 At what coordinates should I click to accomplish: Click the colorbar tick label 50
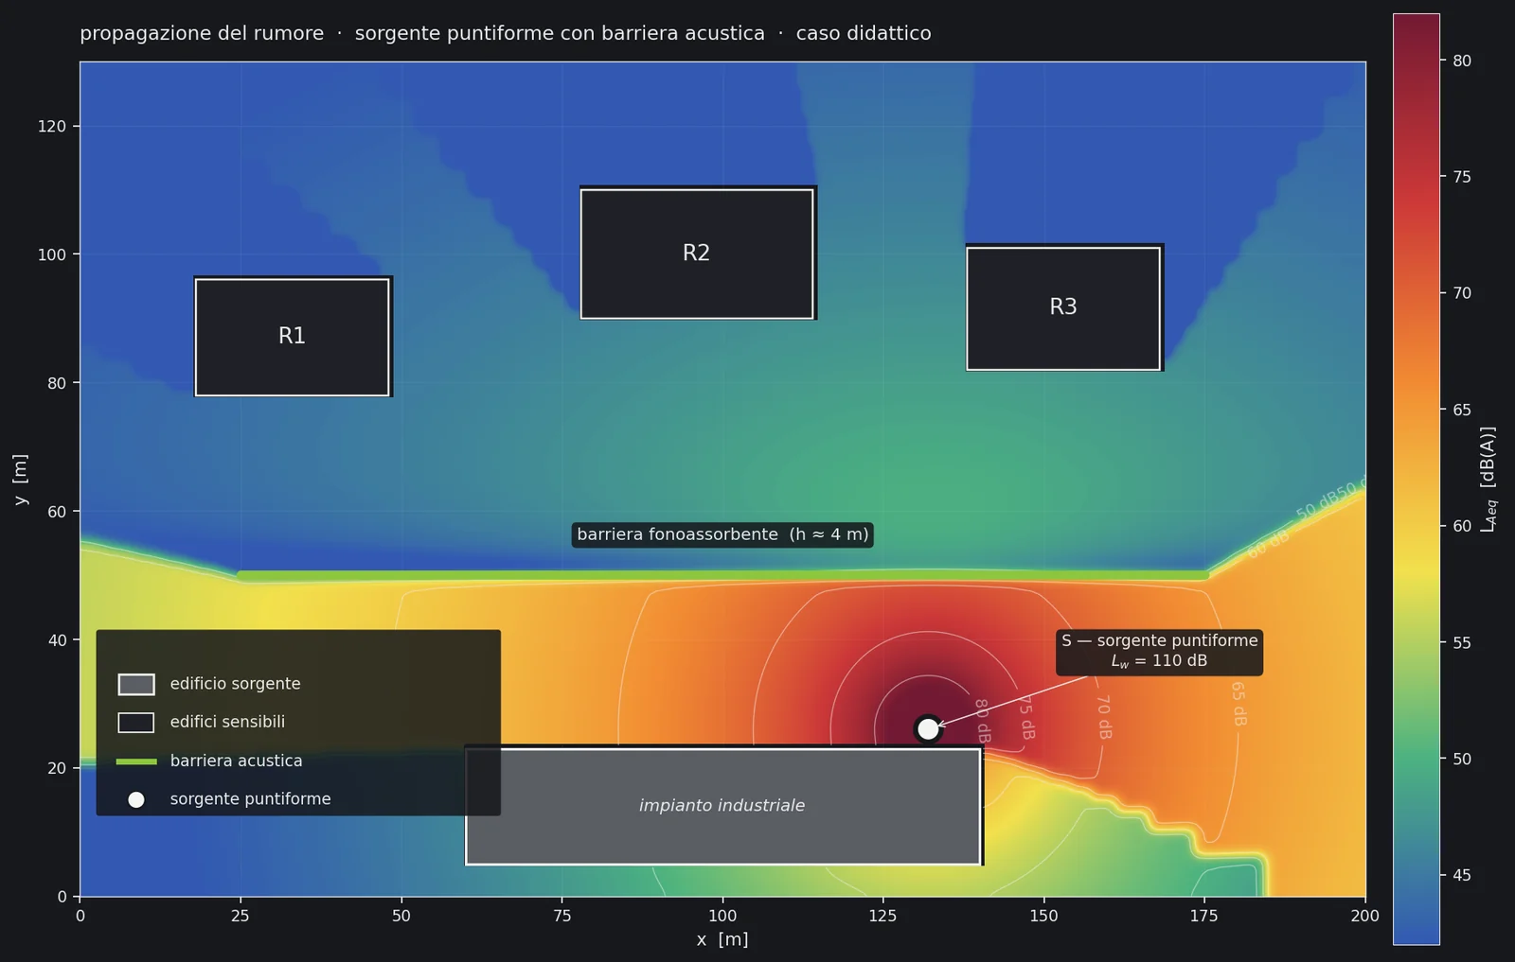coord(1462,759)
